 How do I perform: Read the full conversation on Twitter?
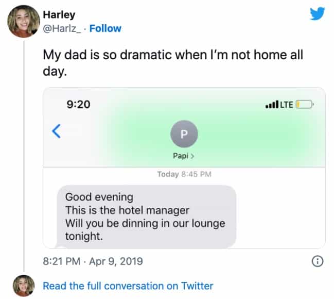pos(128,286)
